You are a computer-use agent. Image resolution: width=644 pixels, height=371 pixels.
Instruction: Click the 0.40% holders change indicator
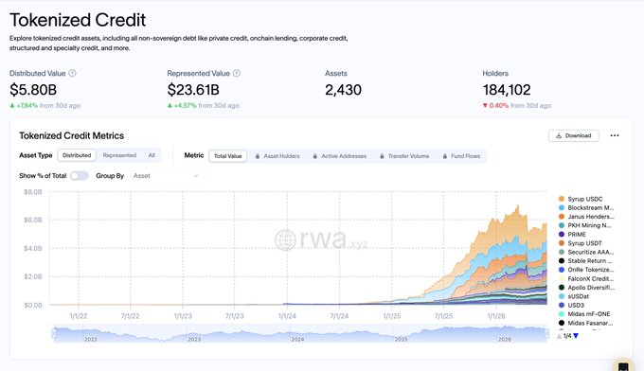[495, 105]
